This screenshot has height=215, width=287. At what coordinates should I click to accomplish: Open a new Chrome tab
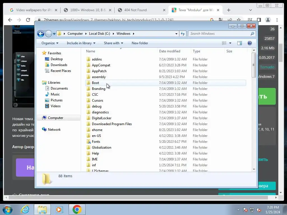click(229, 10)
